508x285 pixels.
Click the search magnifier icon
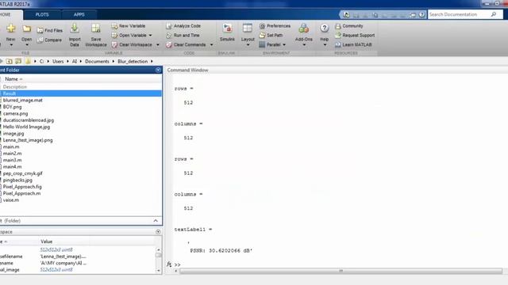point(494,14)
